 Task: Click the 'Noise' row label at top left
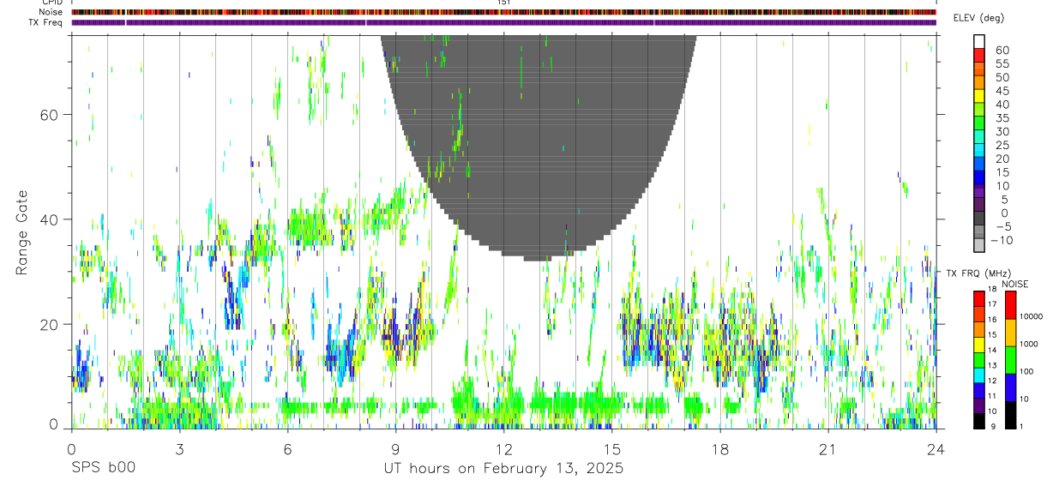point(51,12)
